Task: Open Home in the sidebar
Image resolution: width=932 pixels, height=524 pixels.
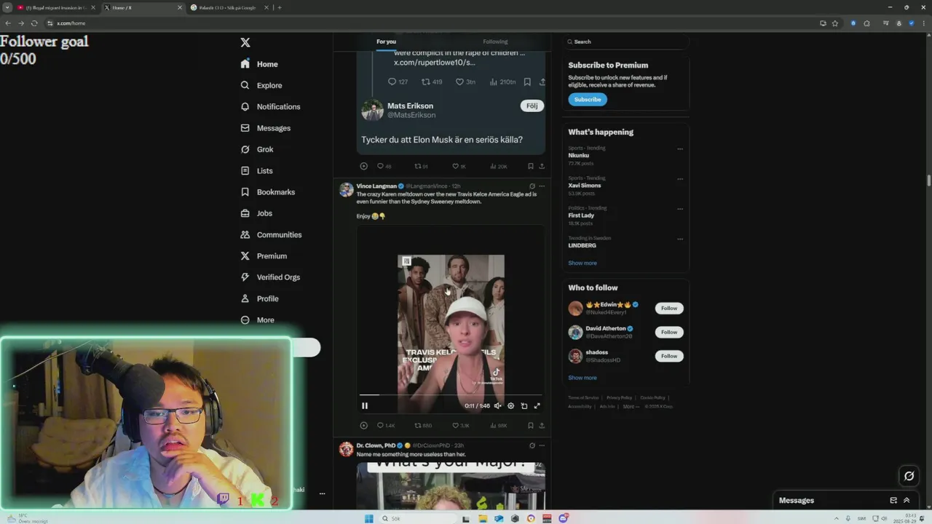Action: click(x=259, y=64)
